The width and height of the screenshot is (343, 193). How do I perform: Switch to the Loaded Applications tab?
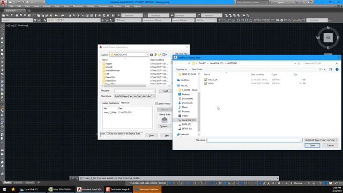pyautogui.click(x=110, y=103)
